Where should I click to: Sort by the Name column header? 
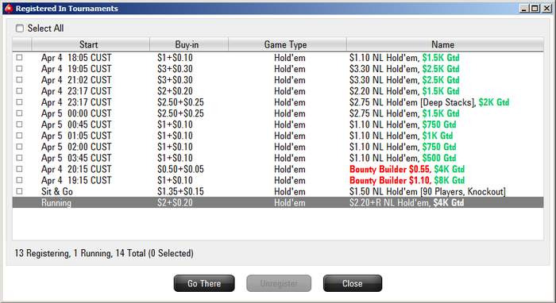(445, 44)
